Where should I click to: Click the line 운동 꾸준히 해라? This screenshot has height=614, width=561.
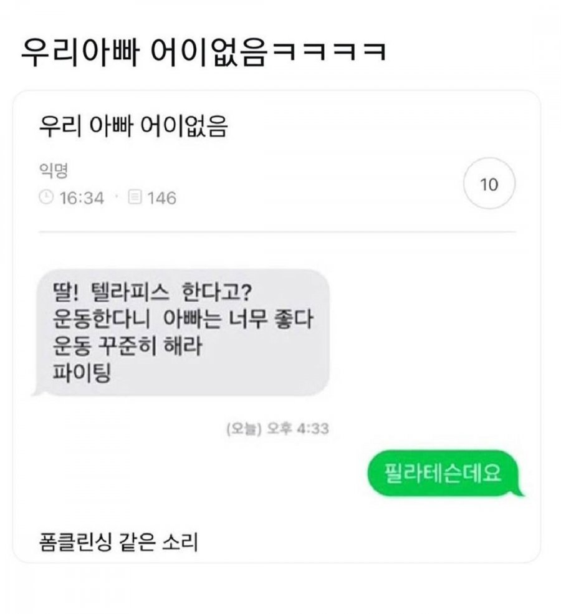[127, 346]
